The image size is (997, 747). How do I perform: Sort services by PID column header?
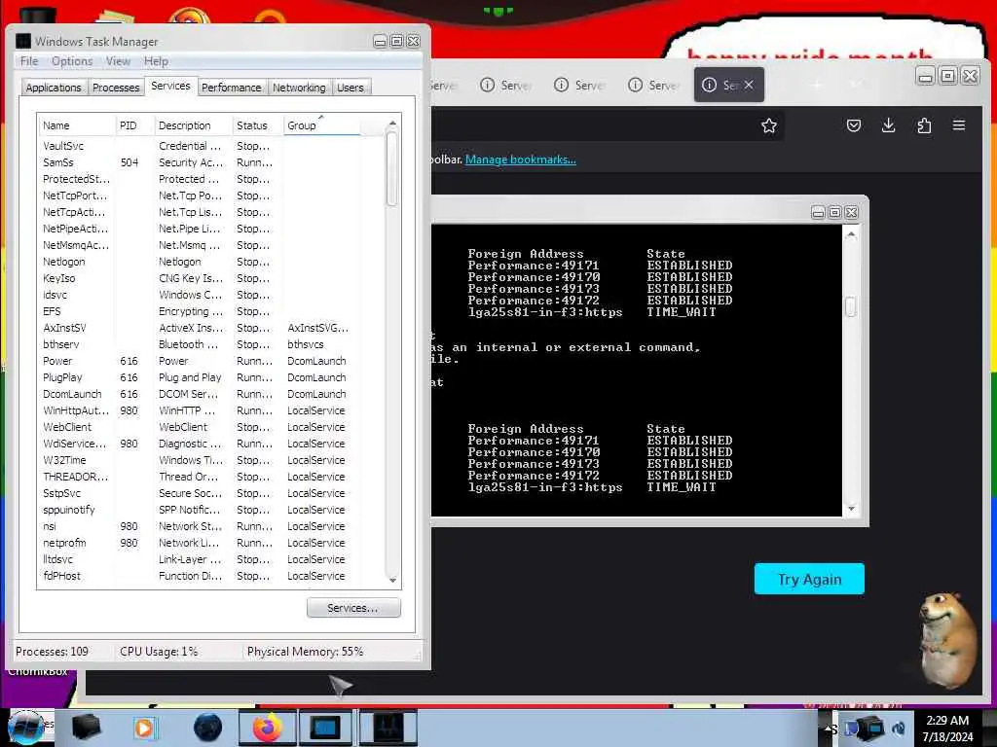click(134, 125)
